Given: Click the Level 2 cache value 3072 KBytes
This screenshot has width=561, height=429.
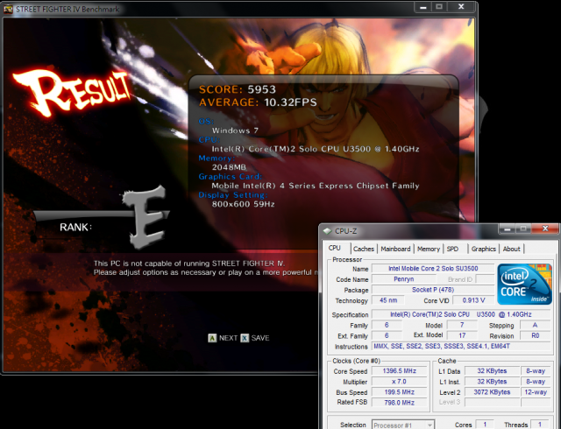Looking at the screenshot, I should pos(492,392).
